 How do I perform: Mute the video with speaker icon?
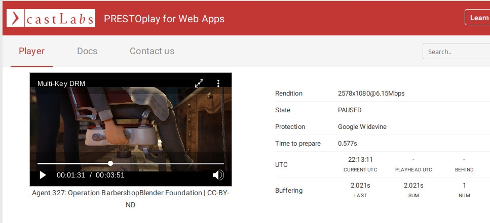(x=218, y=175)
